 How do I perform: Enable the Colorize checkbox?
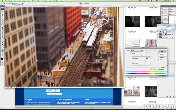pos(159,67)
